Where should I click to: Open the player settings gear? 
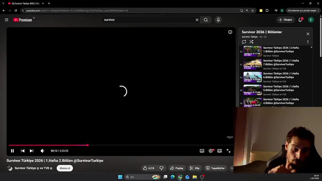coord(211,151)
